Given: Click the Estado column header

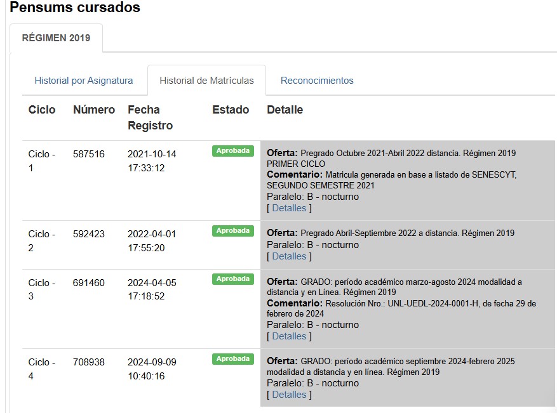Looking at the screenshot, I should (x=231, y=110).
